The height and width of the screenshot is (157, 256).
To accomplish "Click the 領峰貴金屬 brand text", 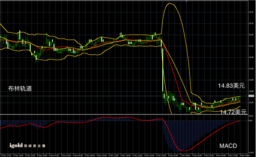I will (x=35, y=146).
